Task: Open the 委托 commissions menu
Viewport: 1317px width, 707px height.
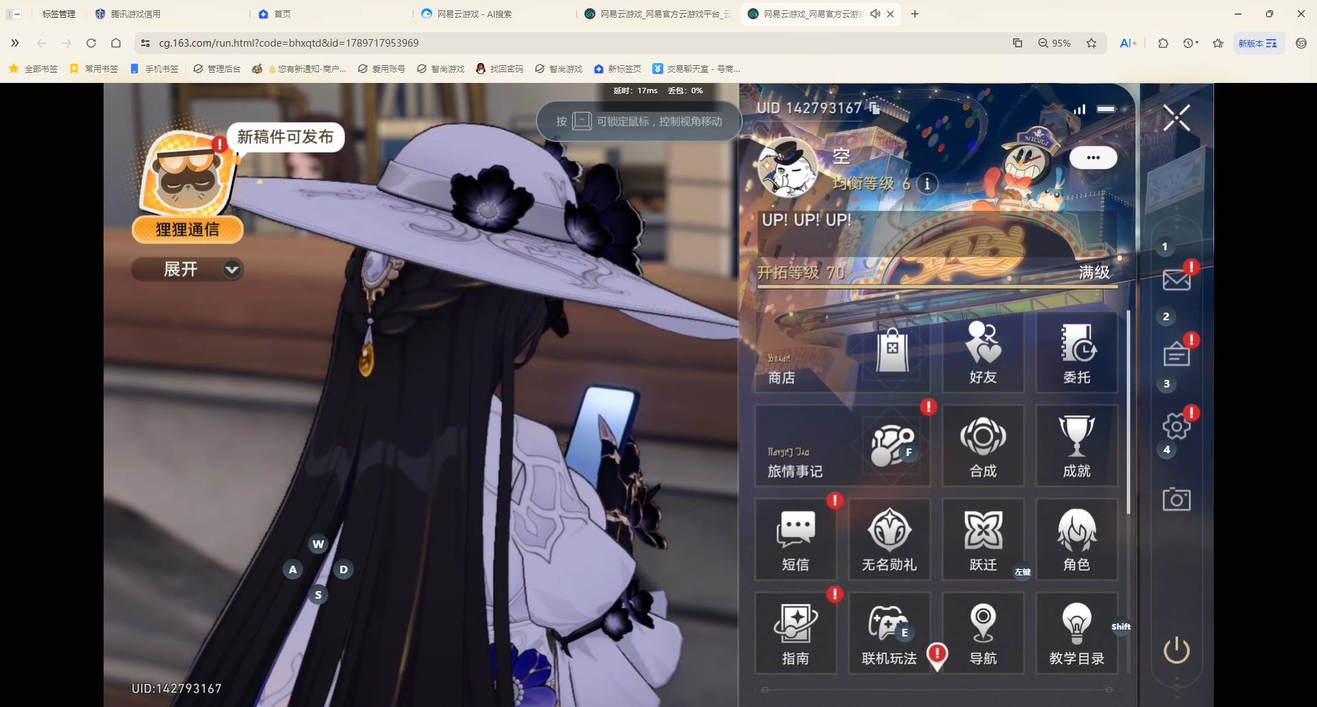Action: pyautogui.click(x=1076, y=352)
